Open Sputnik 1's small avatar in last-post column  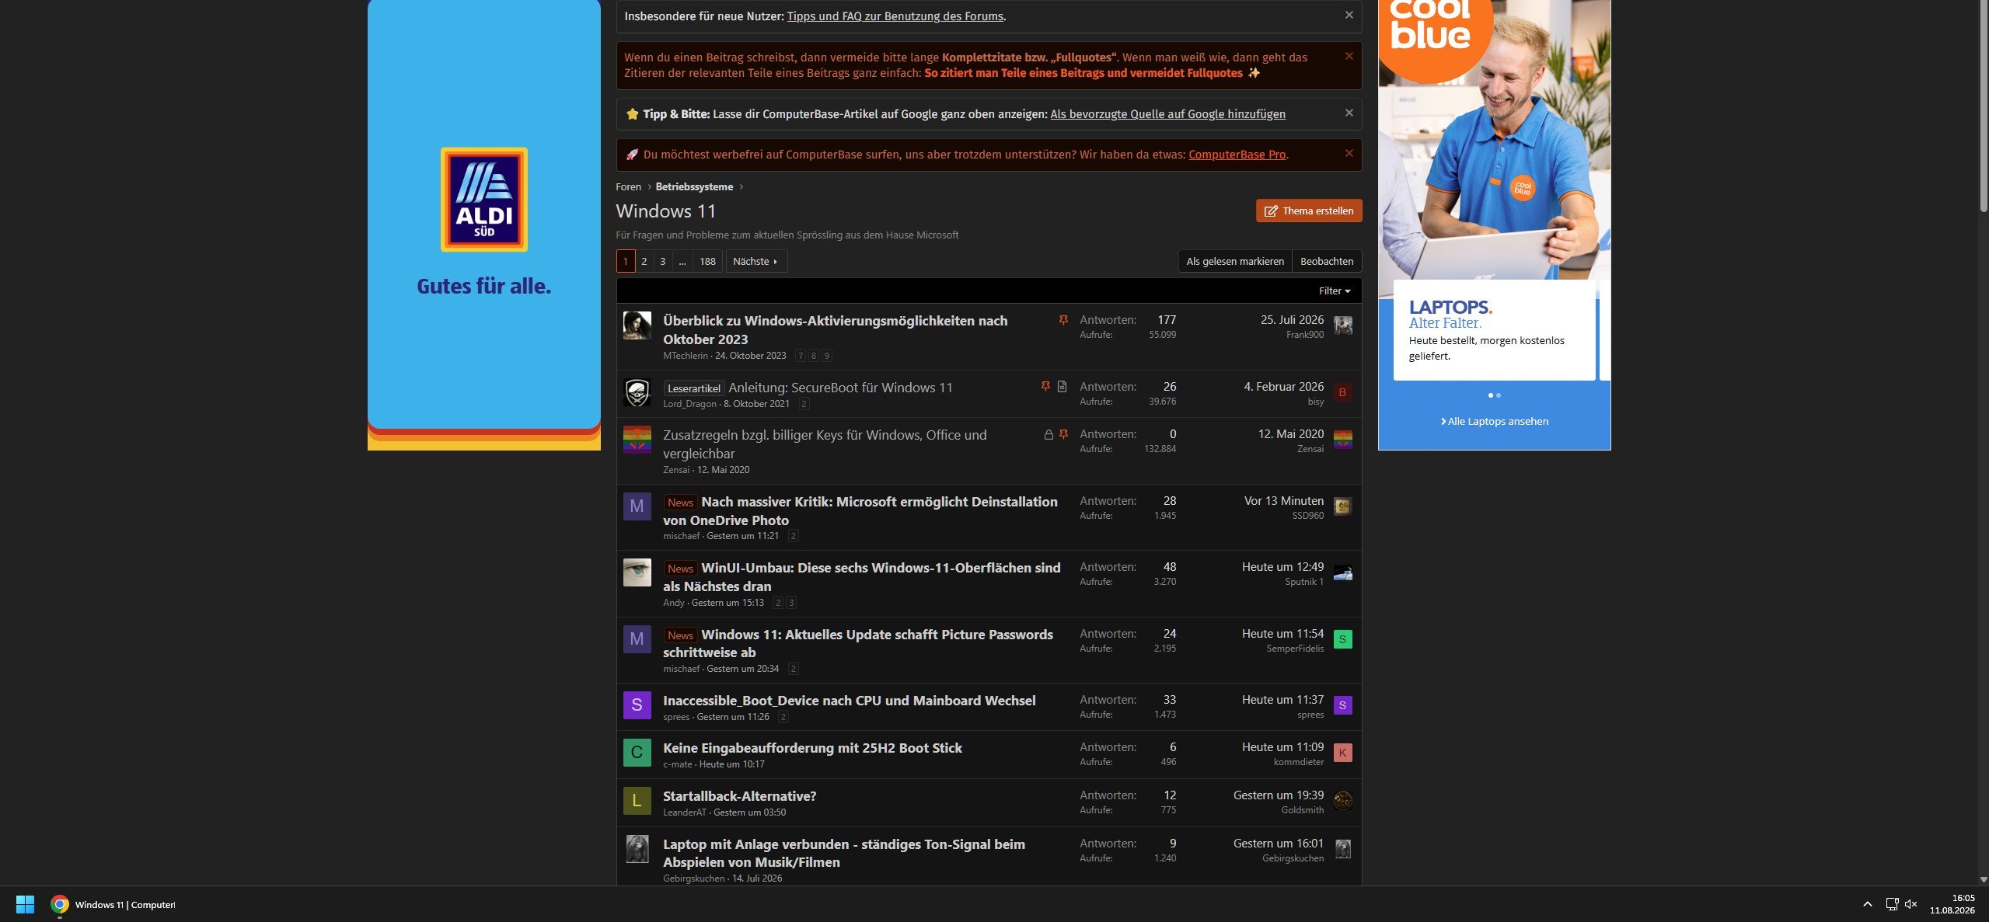pos(1342,573)
